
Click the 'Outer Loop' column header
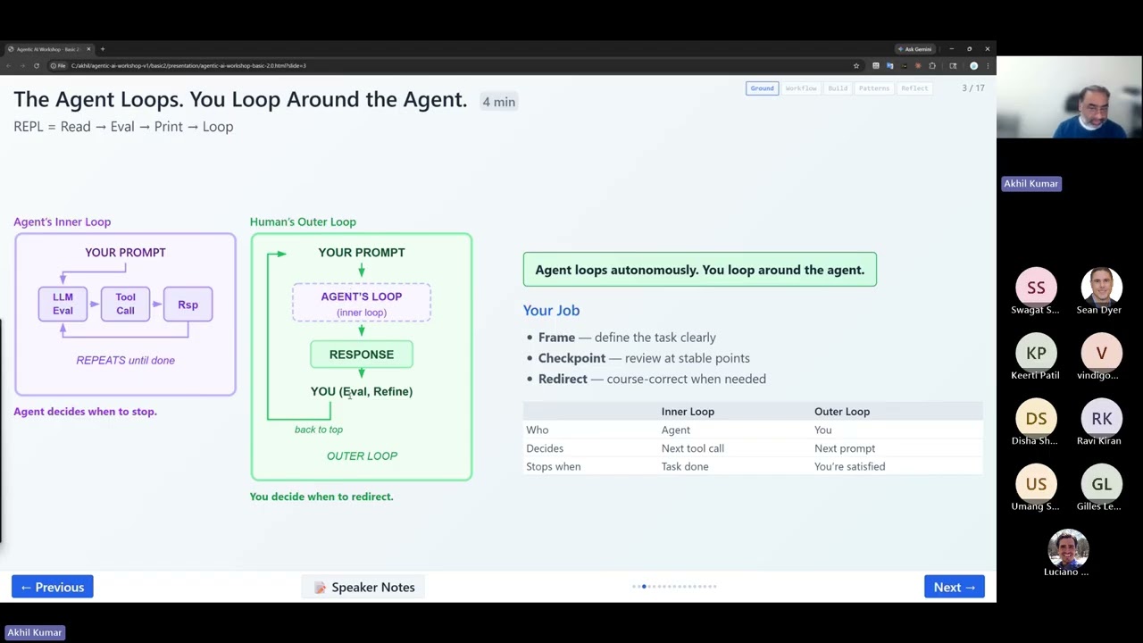[x=842, y=412]
